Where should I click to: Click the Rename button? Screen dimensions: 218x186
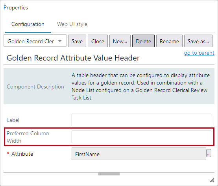point(169,41)
